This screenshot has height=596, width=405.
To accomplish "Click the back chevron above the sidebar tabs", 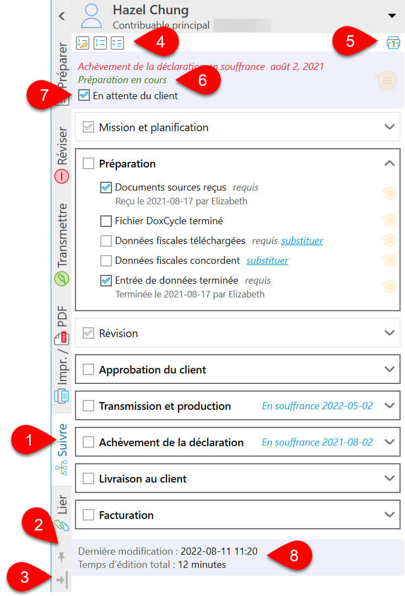I will pyautogui.click(x=62, y=16).
